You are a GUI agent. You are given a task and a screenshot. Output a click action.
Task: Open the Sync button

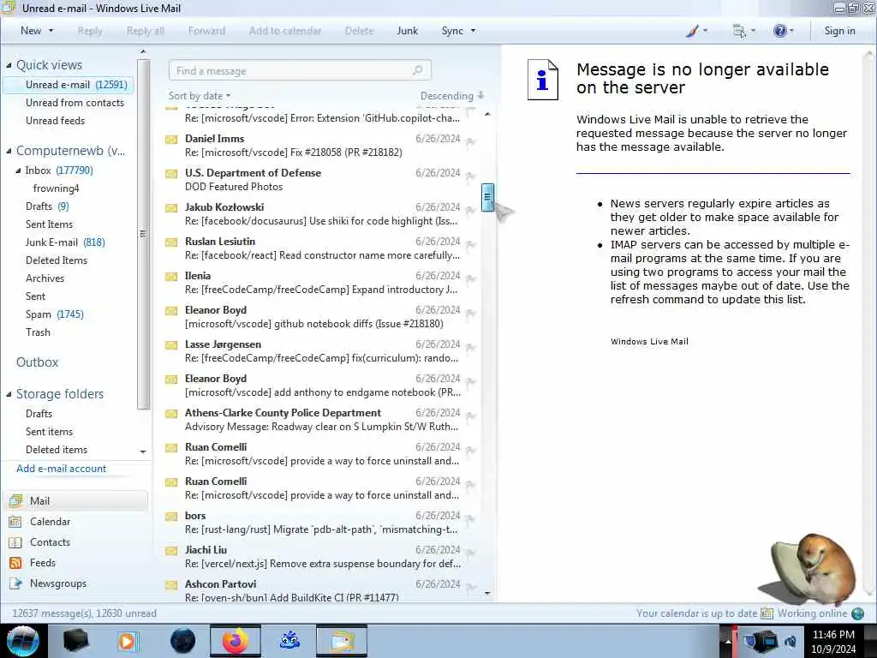(x=452, y=31)
